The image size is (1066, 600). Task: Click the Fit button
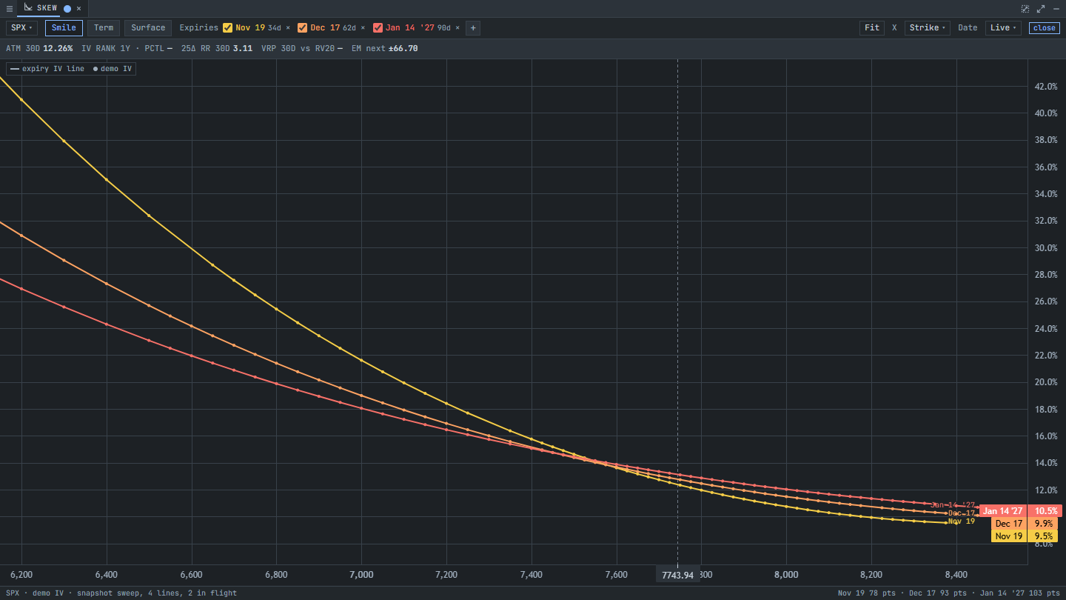[872, 28]
